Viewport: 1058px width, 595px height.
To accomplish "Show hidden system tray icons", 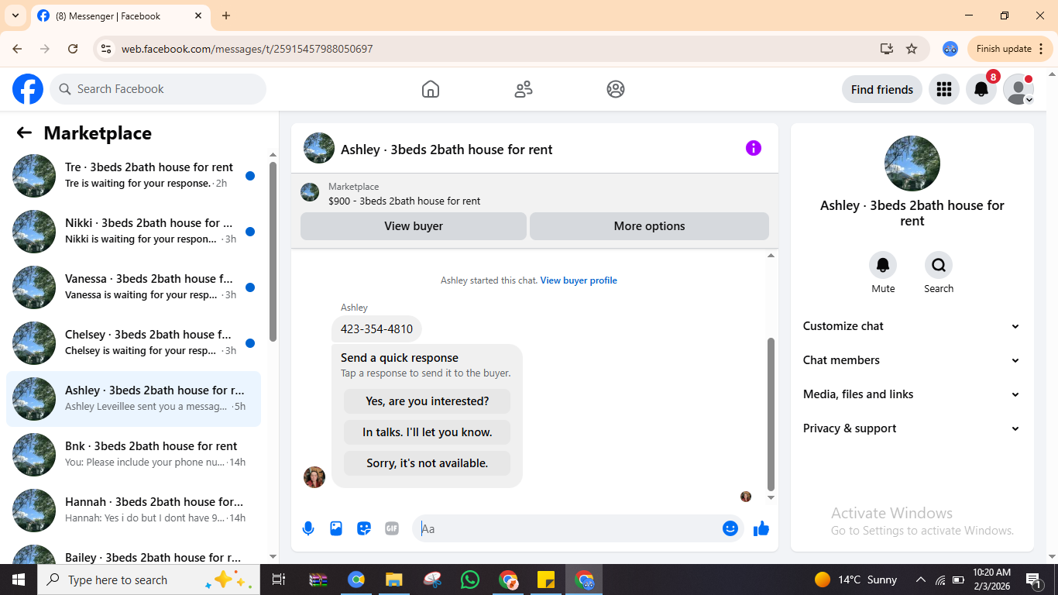I will pos(921,580).
